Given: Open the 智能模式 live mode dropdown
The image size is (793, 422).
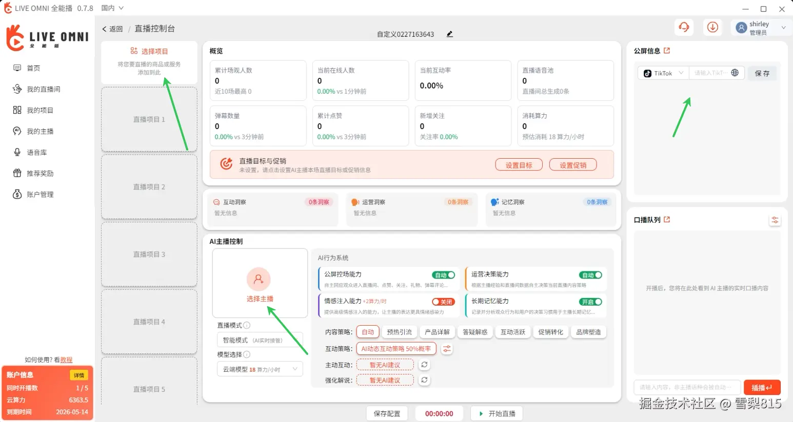Looking at the screenshot, I should (x=260, y=340).
